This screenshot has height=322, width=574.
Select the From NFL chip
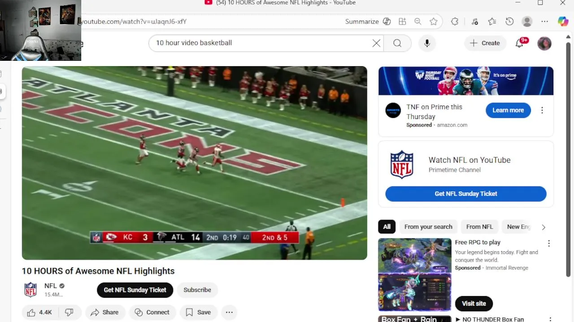(479, 227)
